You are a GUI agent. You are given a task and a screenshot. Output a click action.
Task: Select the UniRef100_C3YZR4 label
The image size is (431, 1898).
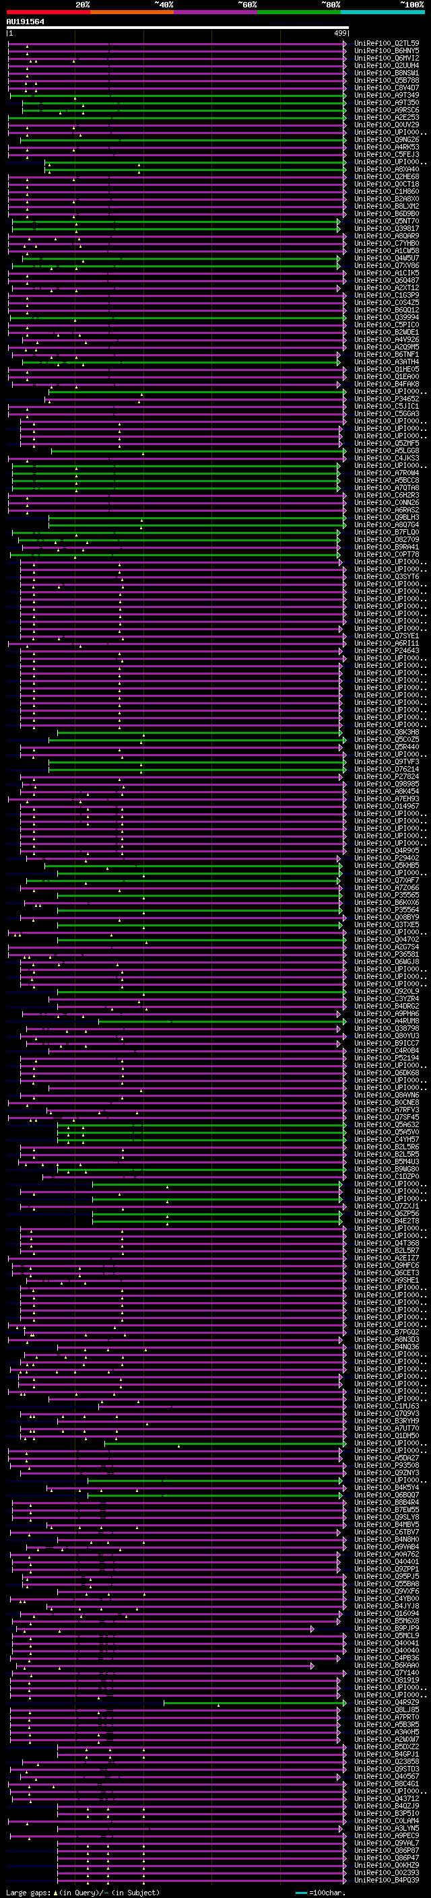pos(387,999)
